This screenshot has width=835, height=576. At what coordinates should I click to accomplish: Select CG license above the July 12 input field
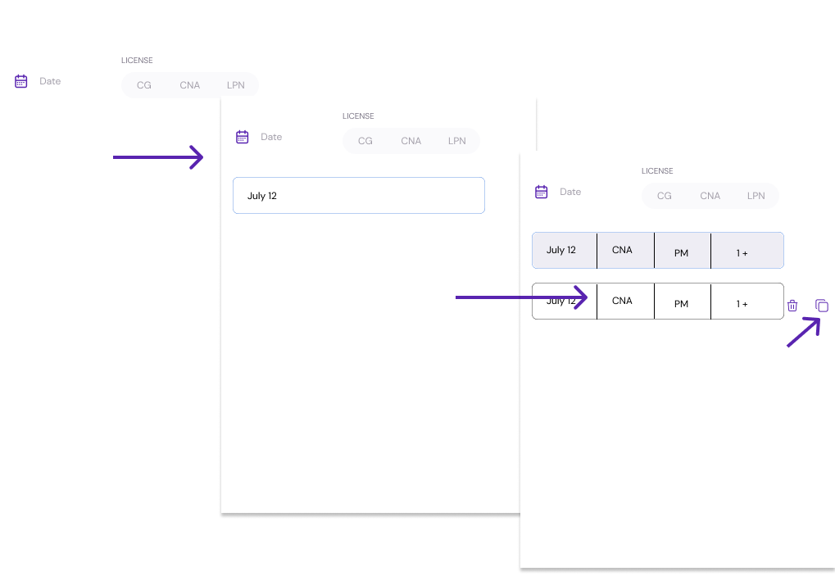click(x=365, y=141)
